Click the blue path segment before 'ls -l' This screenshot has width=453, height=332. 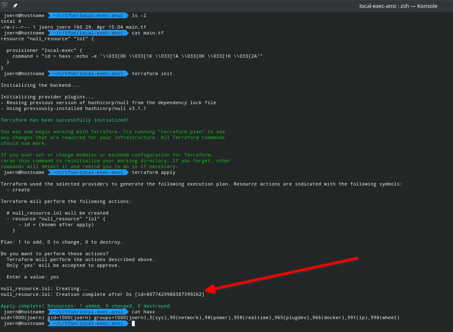[x=88, y=15]
